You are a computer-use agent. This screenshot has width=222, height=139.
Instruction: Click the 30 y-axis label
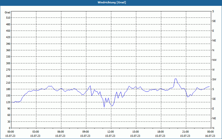point(9,122)
